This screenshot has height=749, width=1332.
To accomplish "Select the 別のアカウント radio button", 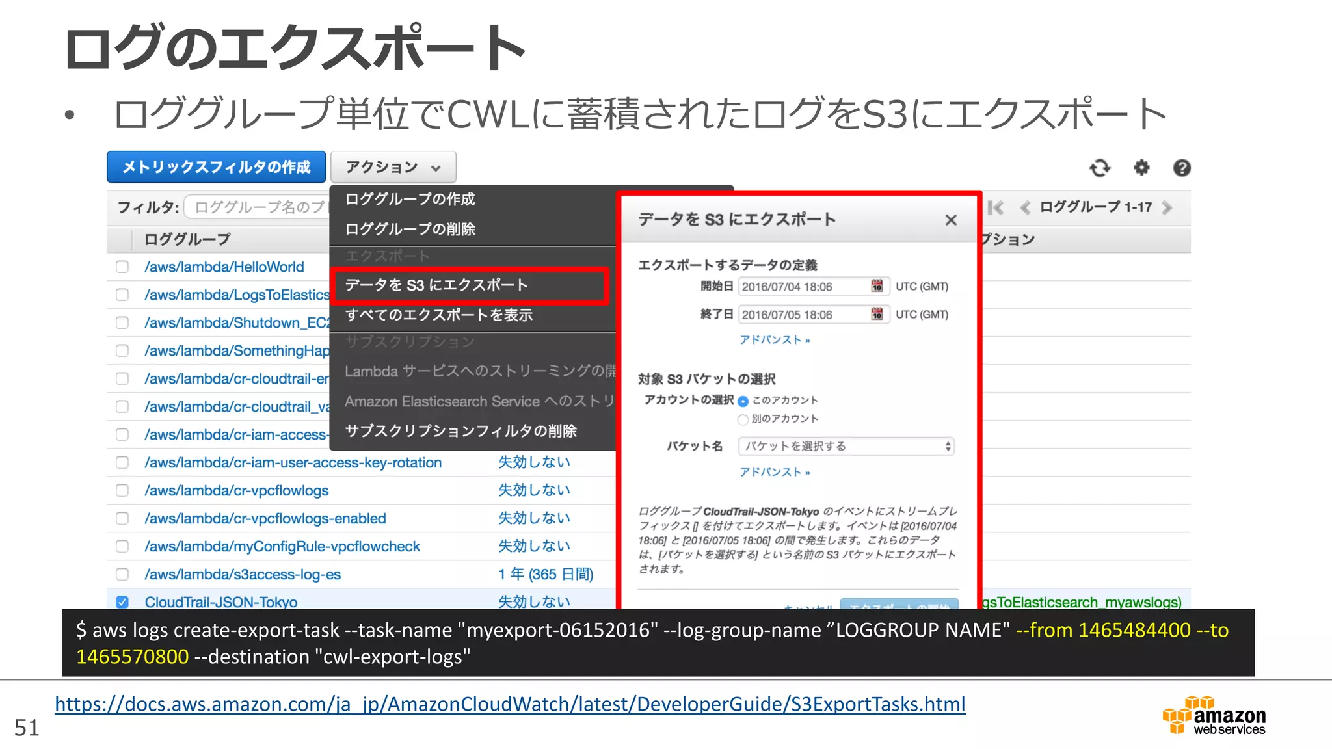I will 743,419.
